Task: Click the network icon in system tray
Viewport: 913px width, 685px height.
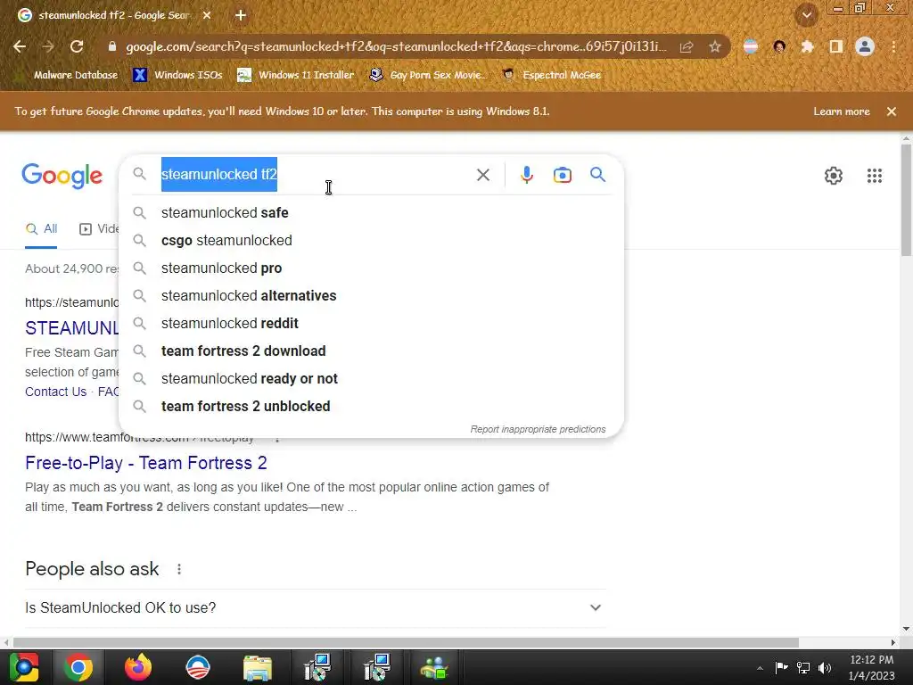Action: pyautogui.click(x=803, y=667)
